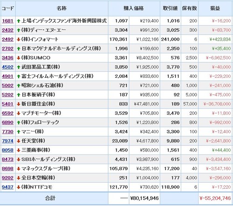Select trade price 118,900 cell
This screenshot has width=233, height=206.
[170, 187]
